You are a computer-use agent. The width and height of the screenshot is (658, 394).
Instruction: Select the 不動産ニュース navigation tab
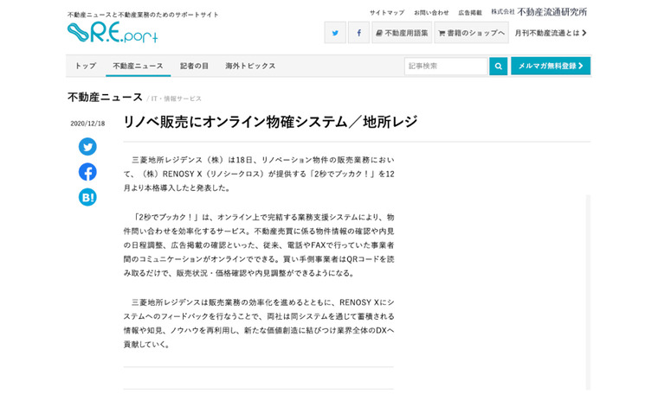138,66
